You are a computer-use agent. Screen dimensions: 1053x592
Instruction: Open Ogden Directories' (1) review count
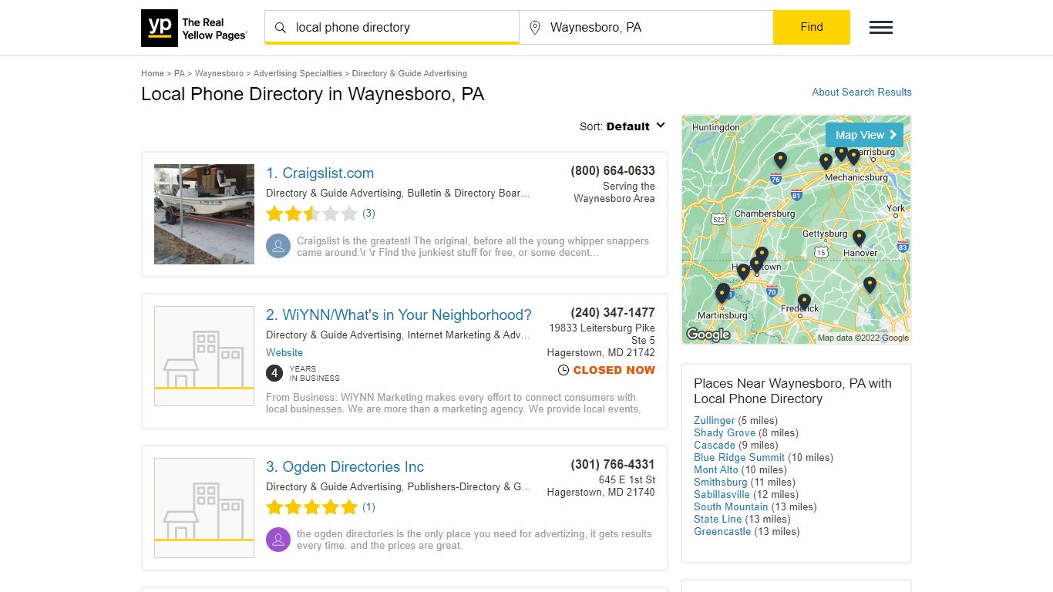point(368,507)
